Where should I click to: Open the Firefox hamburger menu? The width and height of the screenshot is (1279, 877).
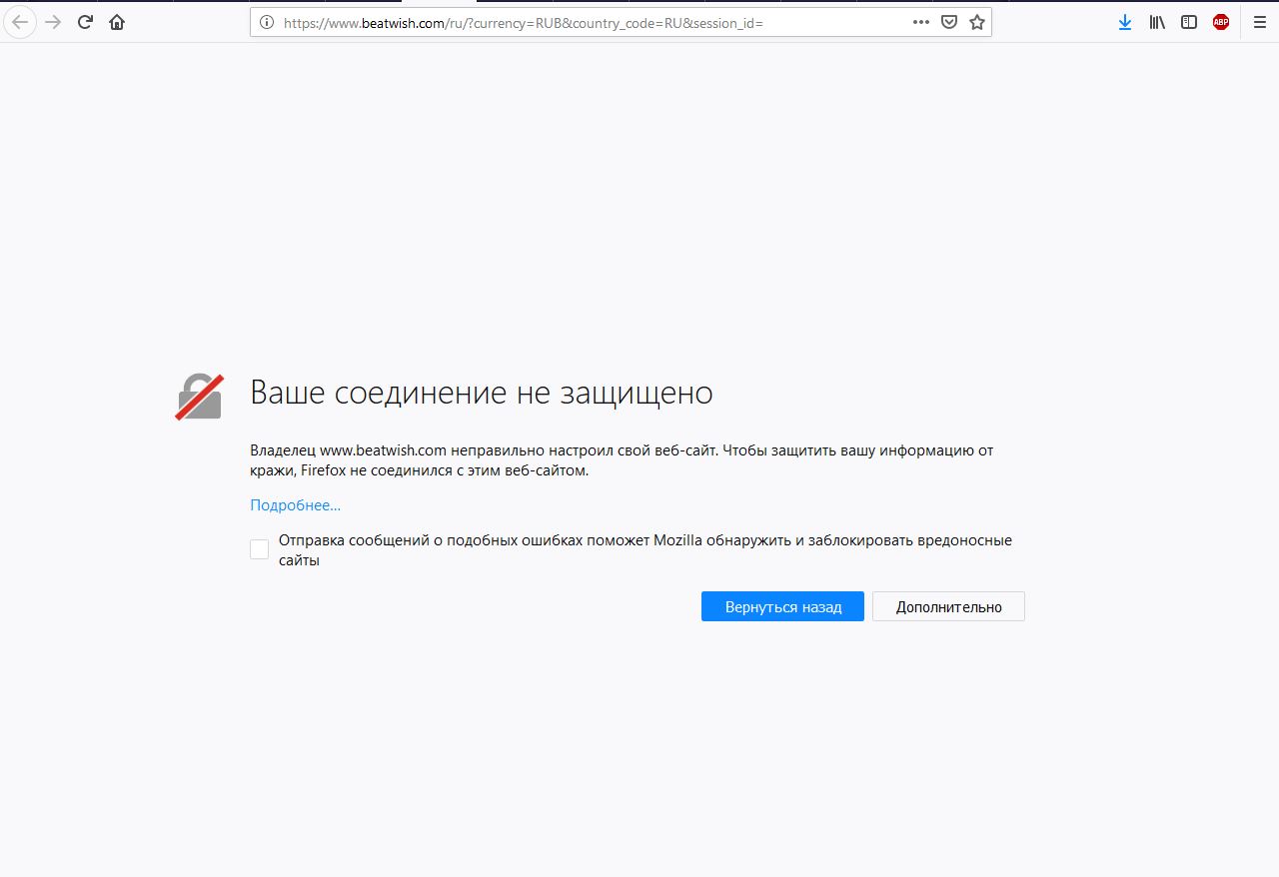[x=1259, y=22]
